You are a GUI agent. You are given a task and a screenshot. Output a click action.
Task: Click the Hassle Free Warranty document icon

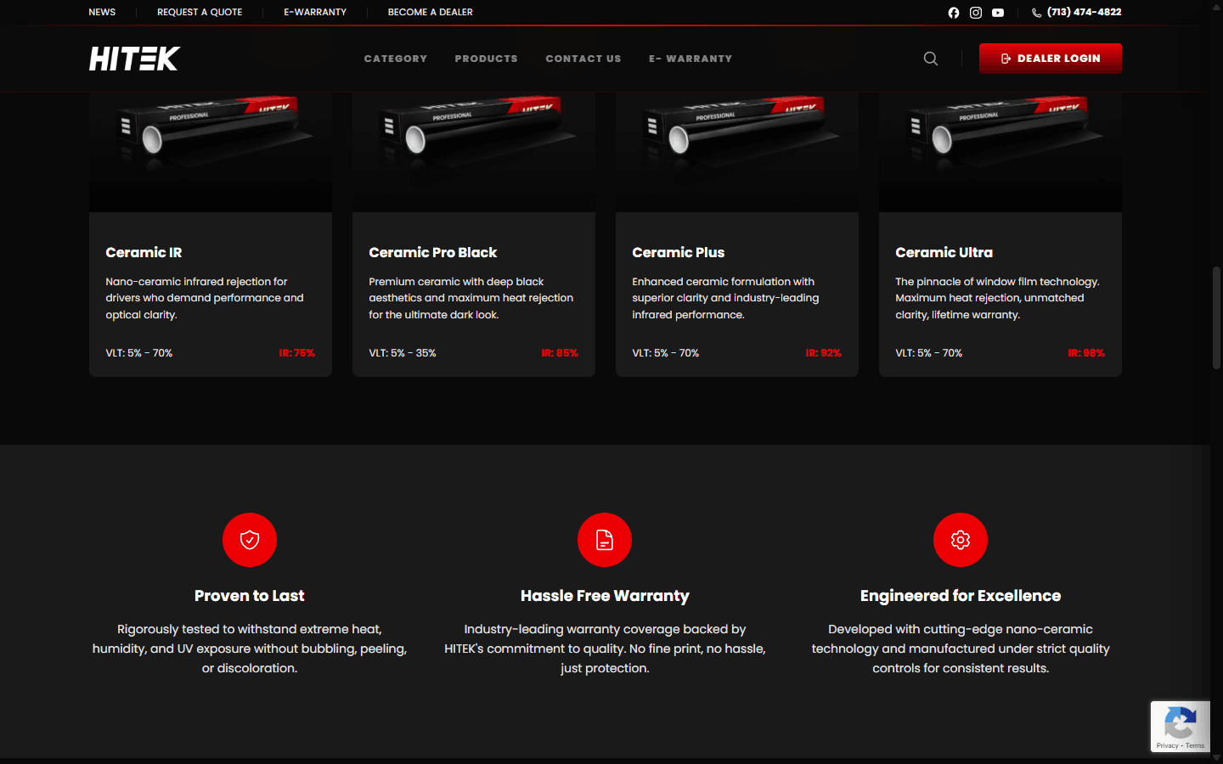click(605, 540)
